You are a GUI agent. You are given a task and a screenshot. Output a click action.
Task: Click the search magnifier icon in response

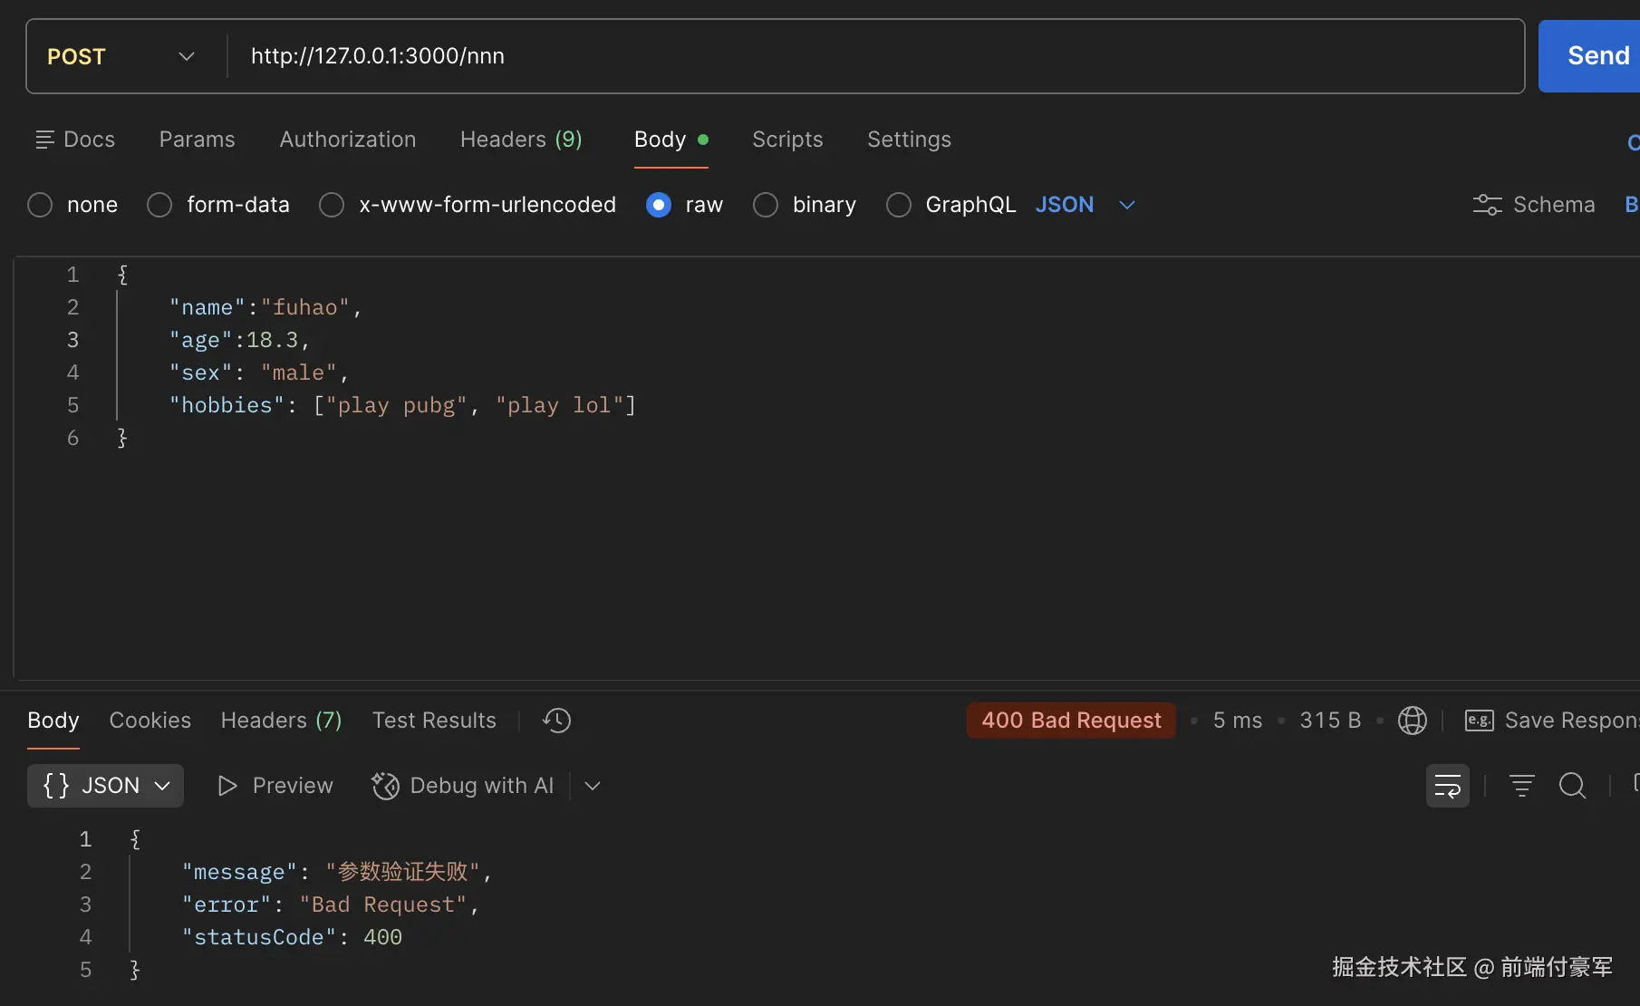coord(1572,786)
